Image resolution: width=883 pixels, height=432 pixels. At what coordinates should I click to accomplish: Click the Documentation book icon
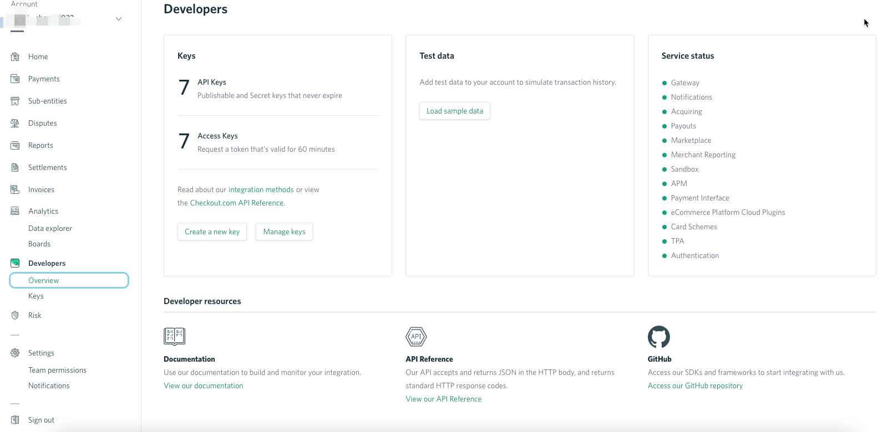tap(175, 336)
